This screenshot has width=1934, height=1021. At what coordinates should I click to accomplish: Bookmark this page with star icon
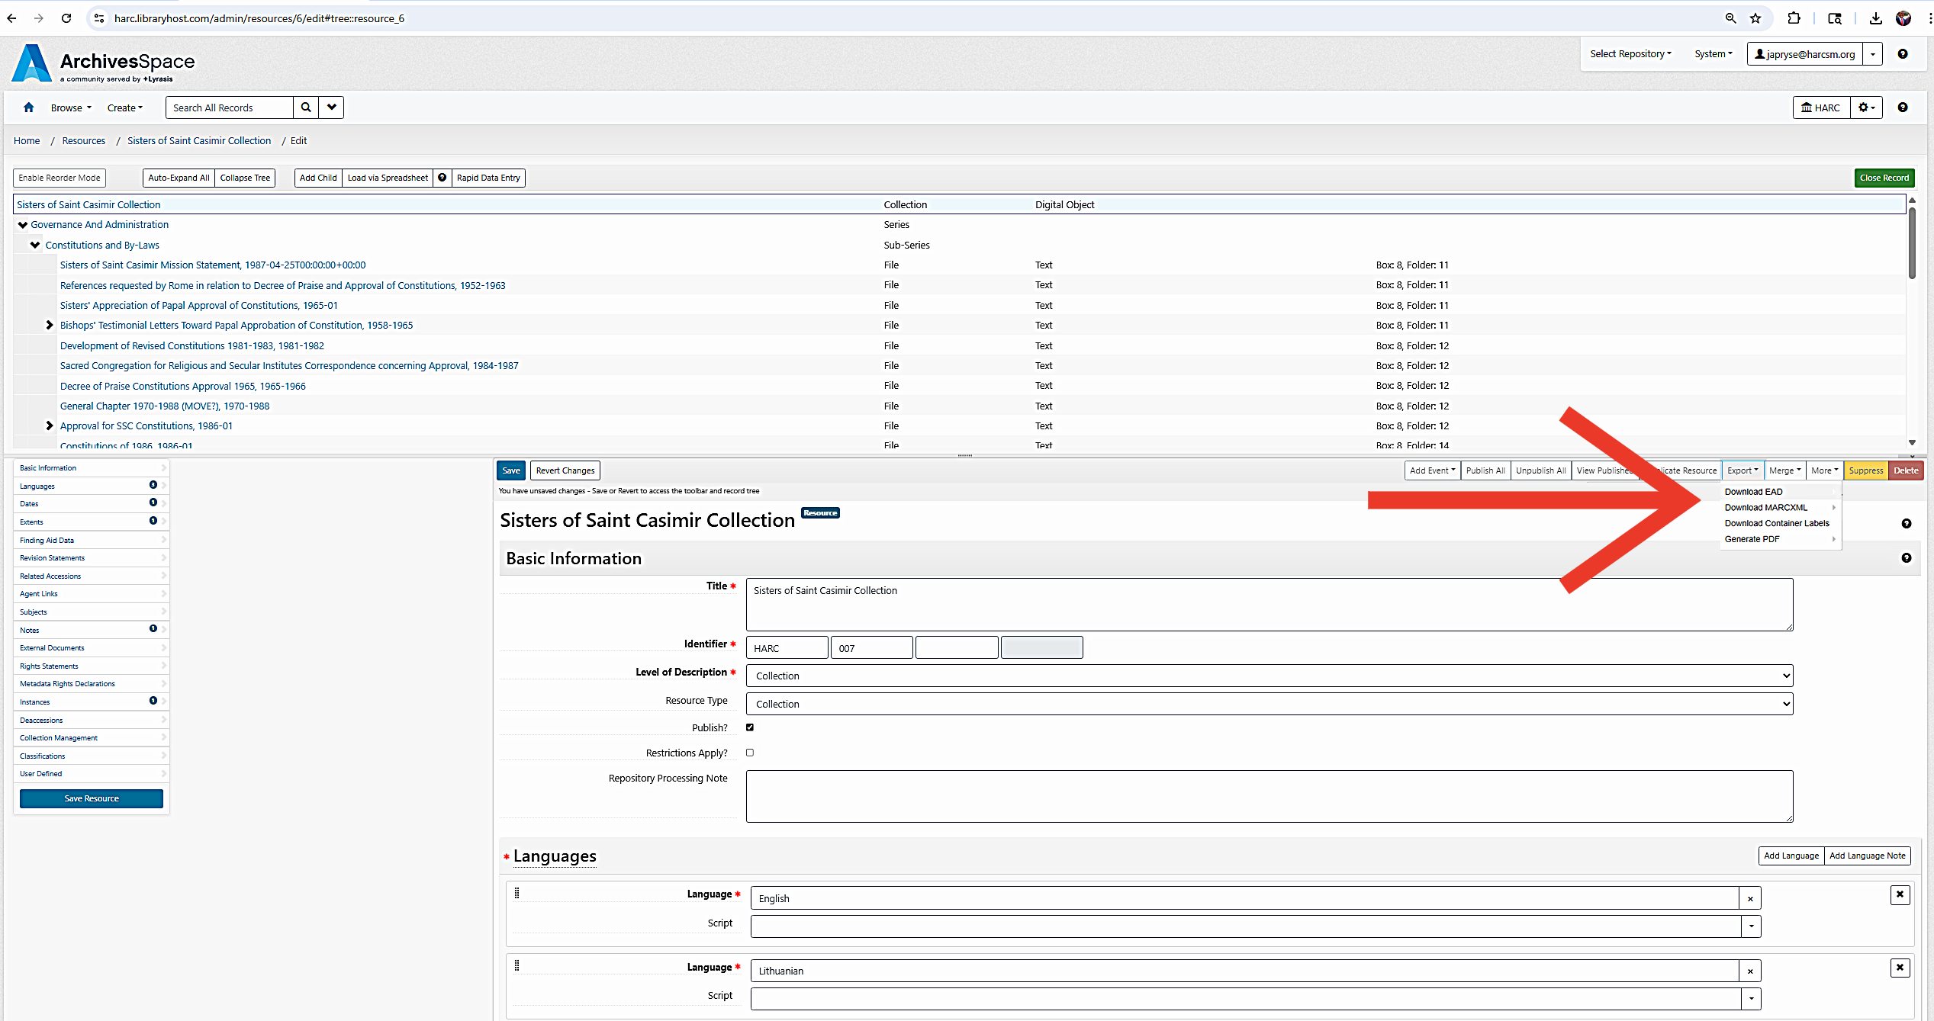point(1755,18)
